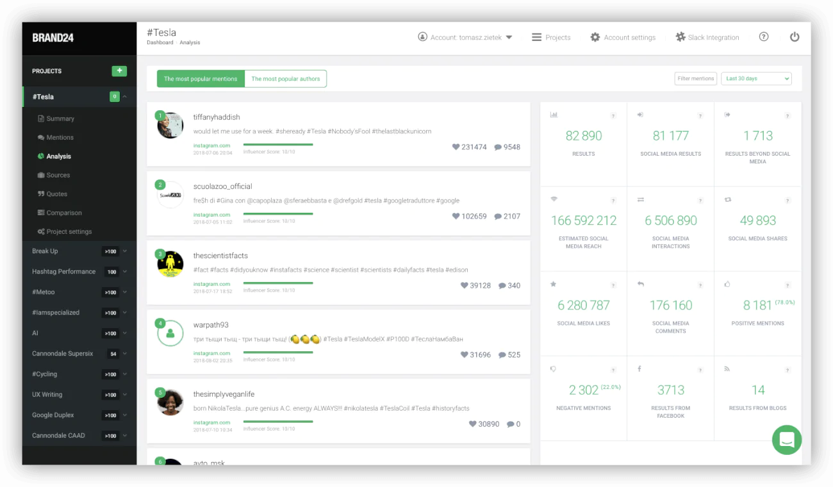Viewport: 833px width, 487px height.
Task: Click the 166 592 212 reach value
Action: [584, 220]
